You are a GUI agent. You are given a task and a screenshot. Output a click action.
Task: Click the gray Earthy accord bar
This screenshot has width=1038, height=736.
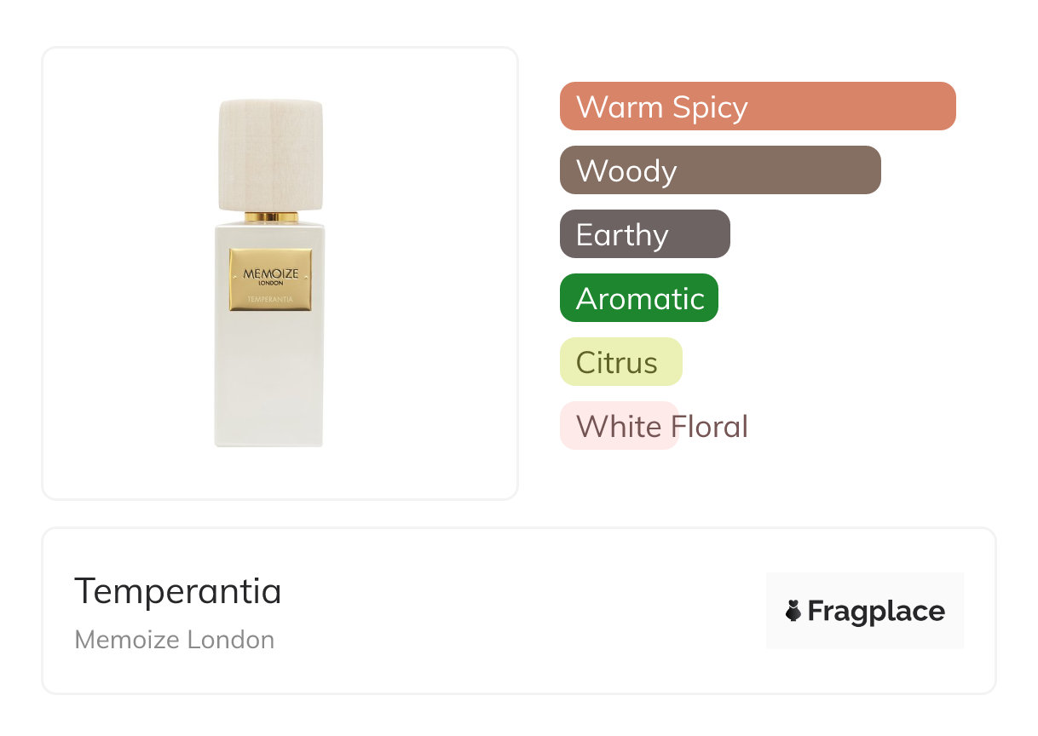pos(644,234)
